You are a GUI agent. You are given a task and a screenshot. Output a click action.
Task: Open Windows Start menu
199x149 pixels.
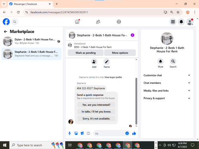click(4, 145)
